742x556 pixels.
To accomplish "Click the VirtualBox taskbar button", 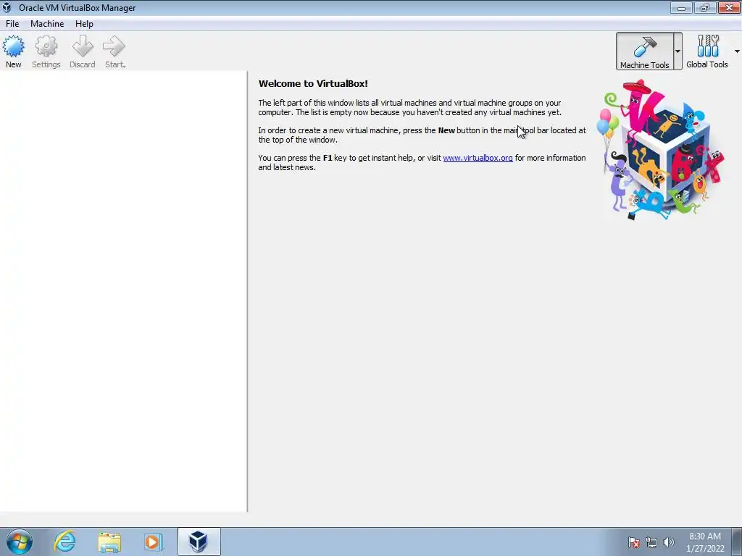I will pos(199,542).
